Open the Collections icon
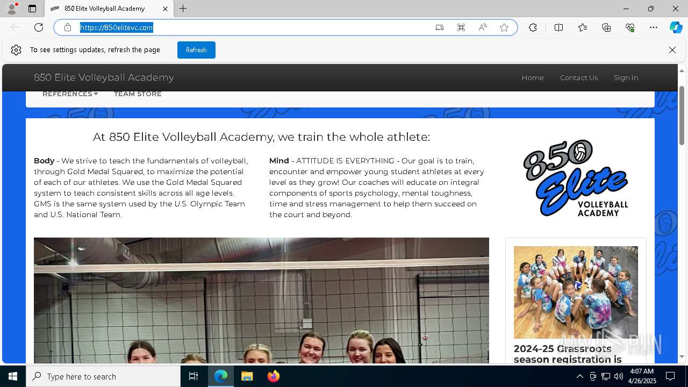 point(606,27)
